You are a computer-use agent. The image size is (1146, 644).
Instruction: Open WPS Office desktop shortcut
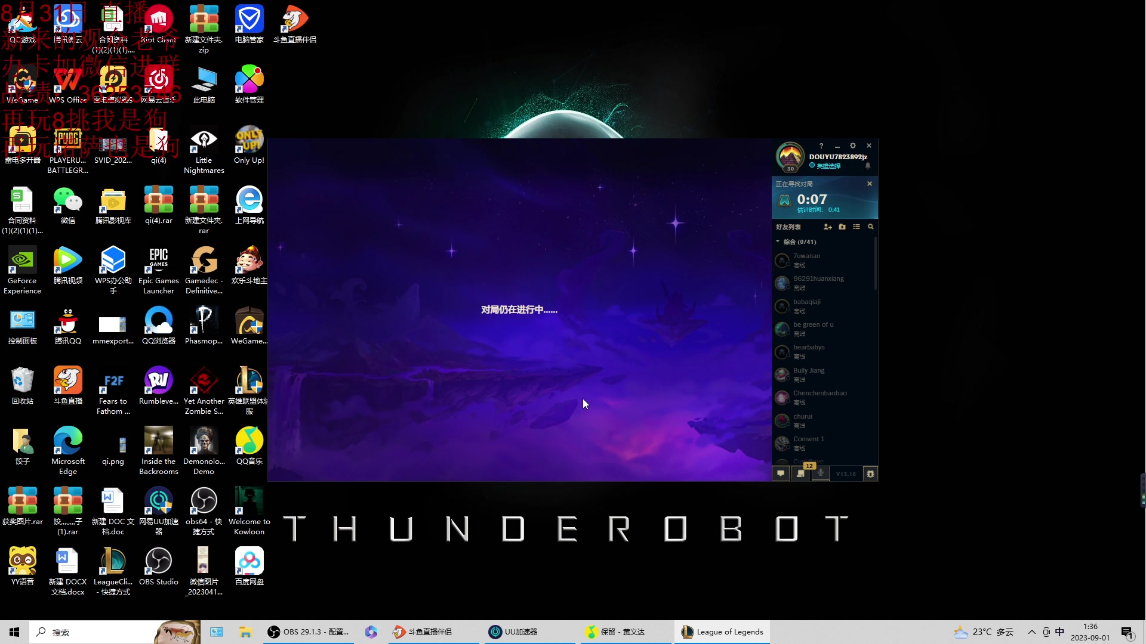pos(67,85)
